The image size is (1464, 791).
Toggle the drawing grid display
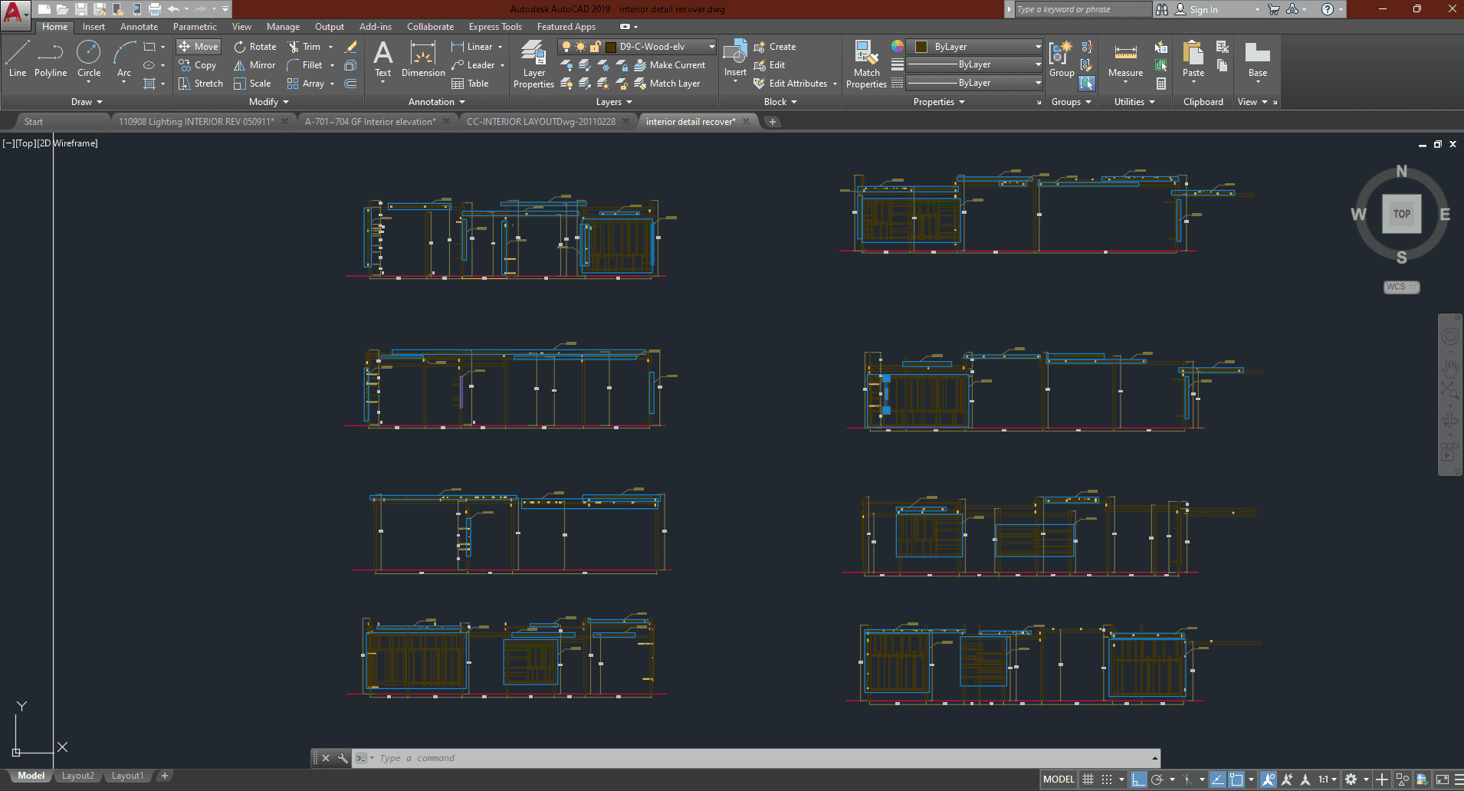coord(1088,780)
